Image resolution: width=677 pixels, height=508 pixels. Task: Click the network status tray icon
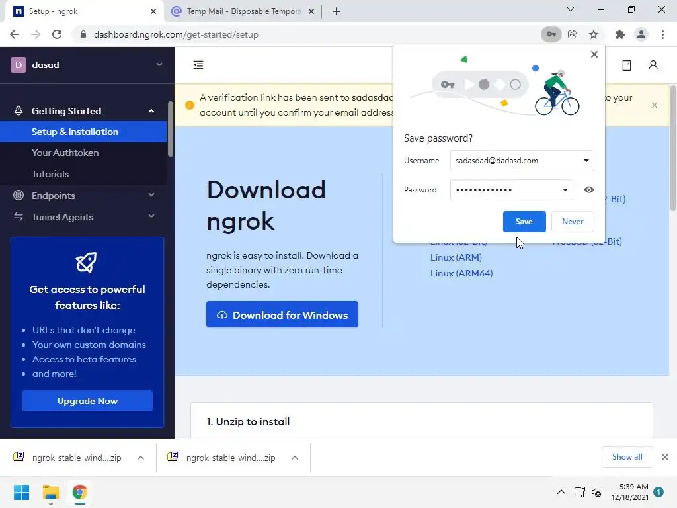[579, 492]
